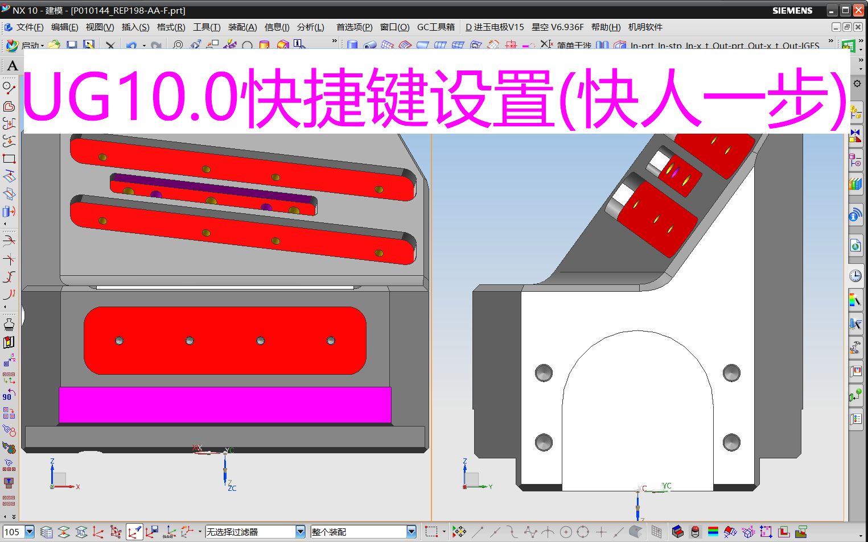Click the paintbrush icon on the left toolbar
Image resolution: width=868 pixels, height=542 pixels.
point(9,325)
